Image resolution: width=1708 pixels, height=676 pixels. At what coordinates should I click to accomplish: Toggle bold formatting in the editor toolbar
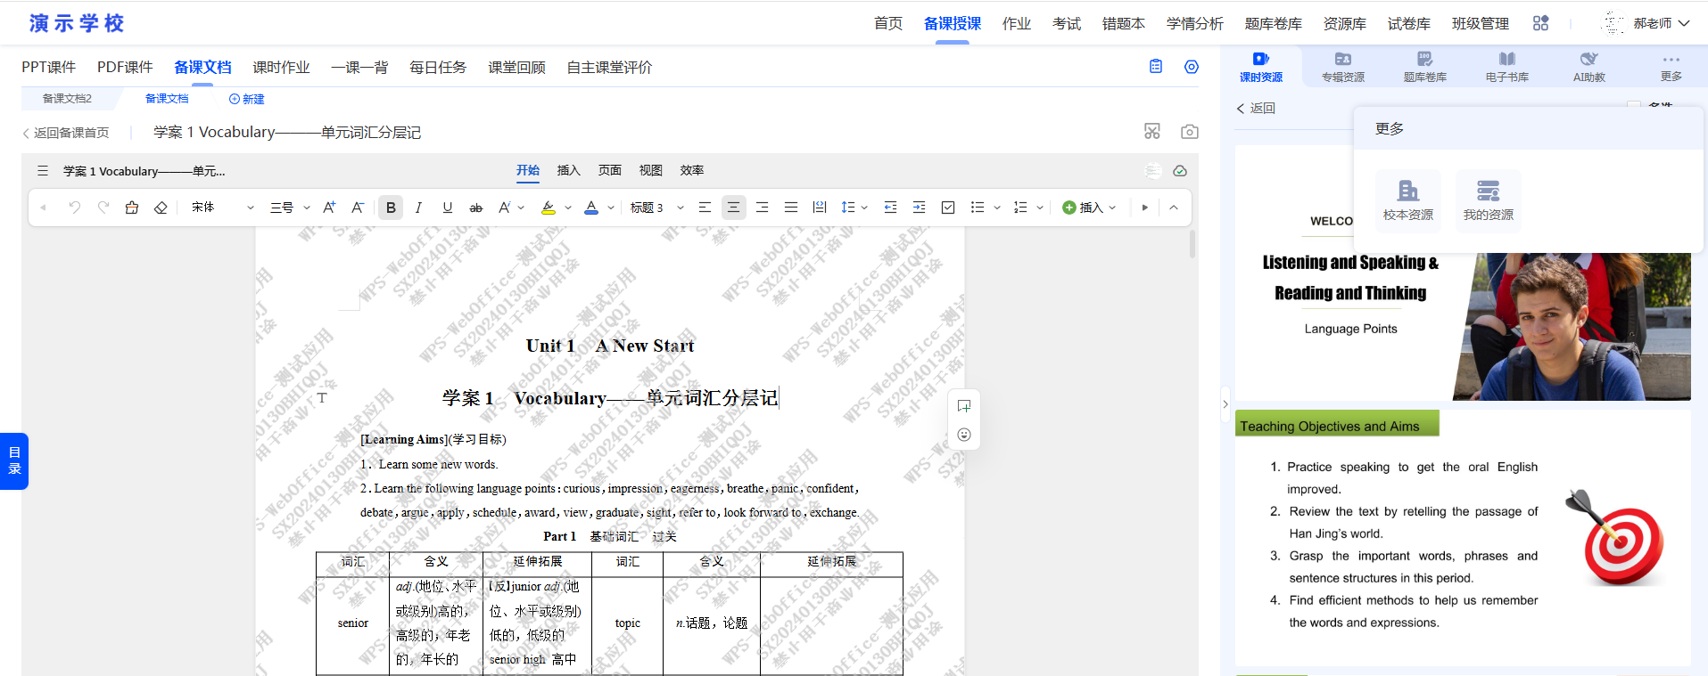391,208
